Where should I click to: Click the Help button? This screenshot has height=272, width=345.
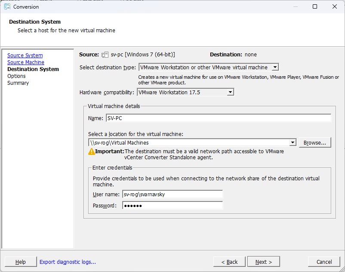(21, 262)
